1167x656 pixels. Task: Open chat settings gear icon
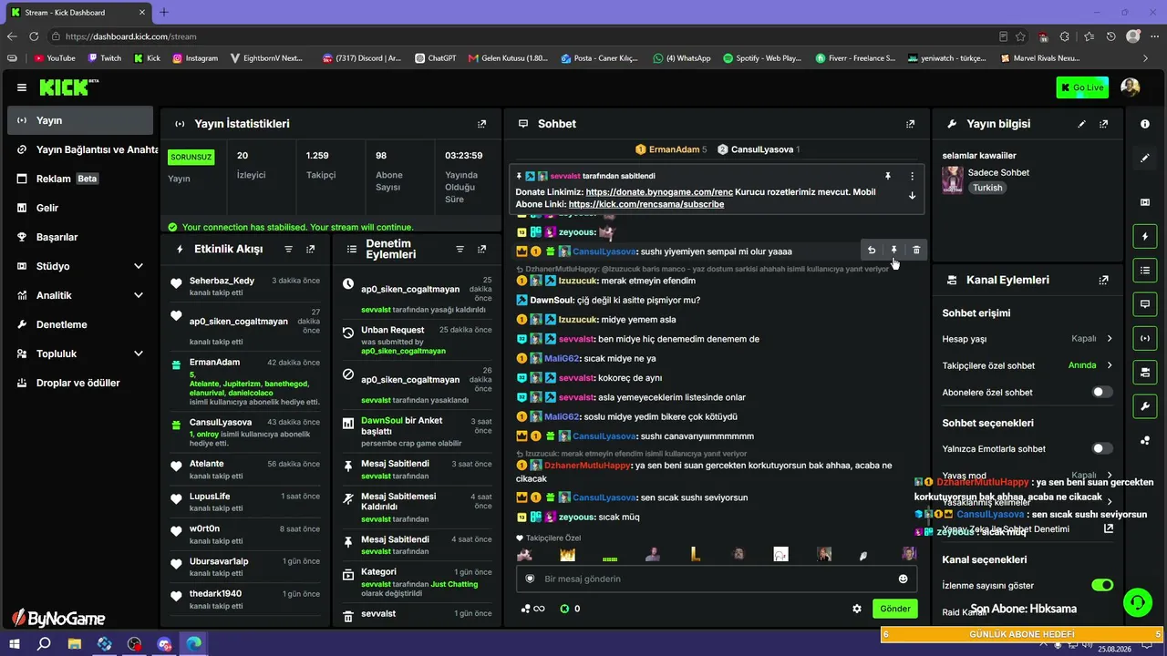857,609
